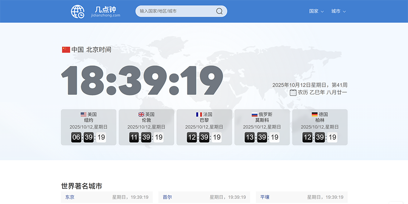Image resolution: width=408 pixels, height=204 pixels.
Task: Click the globe clock site logo
Action: click(x=78, y=11)
